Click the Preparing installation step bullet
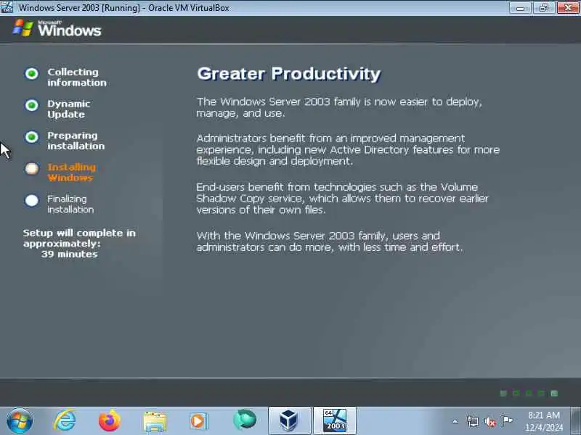The width and height of the screenshot is (581, 435). pyautogui.click(x=31, y=137)
